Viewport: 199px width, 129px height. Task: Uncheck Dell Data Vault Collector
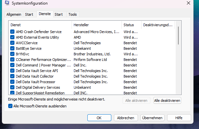point(12,76)
